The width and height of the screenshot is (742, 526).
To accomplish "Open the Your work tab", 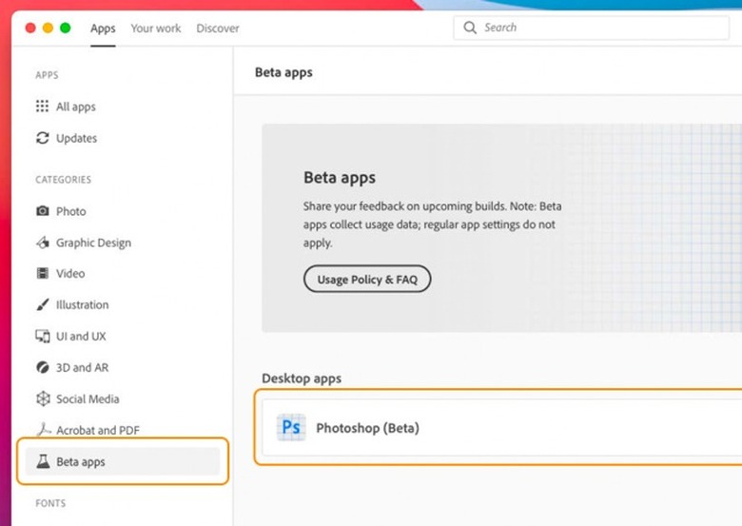I will pos(155,29).
